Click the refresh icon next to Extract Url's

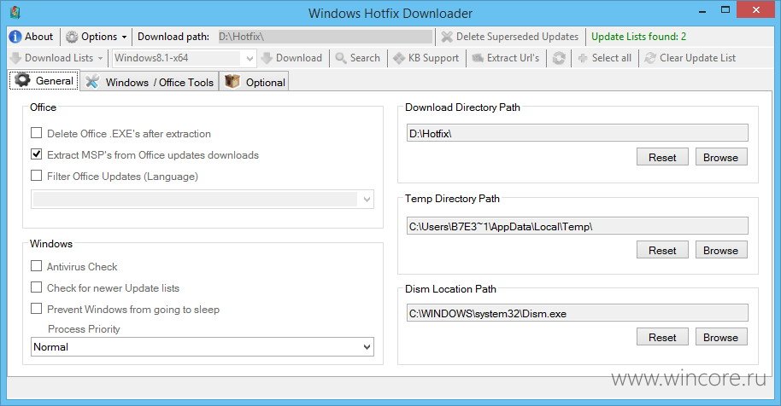(559, 58)
